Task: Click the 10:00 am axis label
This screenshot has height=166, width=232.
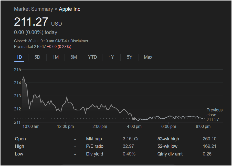Action: [31, 127]
